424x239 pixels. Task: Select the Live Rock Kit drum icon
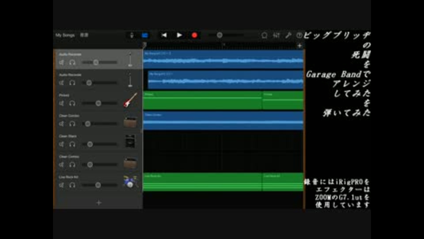[130, 182]
